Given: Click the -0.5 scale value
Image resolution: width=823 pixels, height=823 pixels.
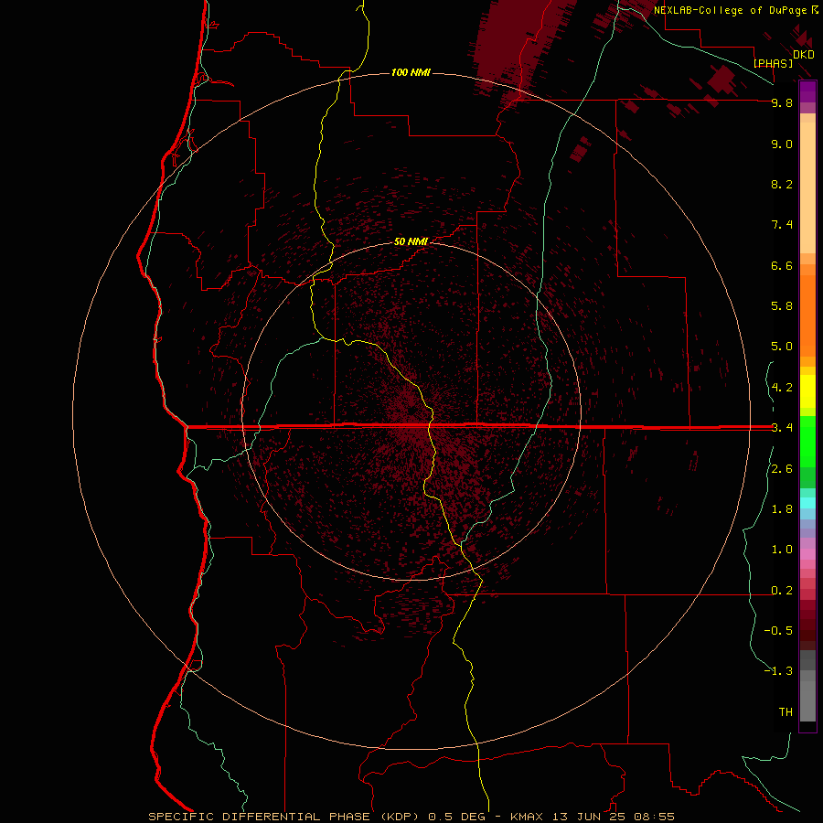Looking at the screenshot, I should 778,631.
